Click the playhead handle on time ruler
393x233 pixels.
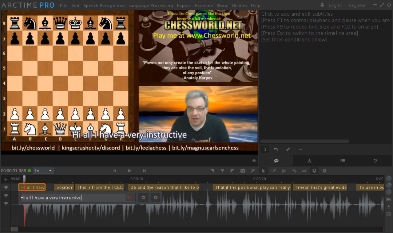(x=24, y=178)
